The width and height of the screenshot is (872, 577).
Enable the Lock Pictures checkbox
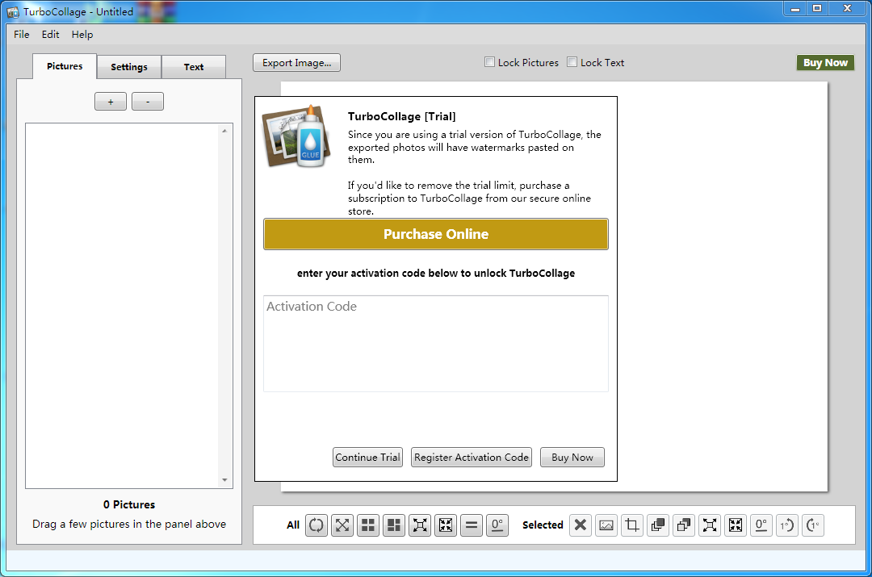tap(489, 61)
